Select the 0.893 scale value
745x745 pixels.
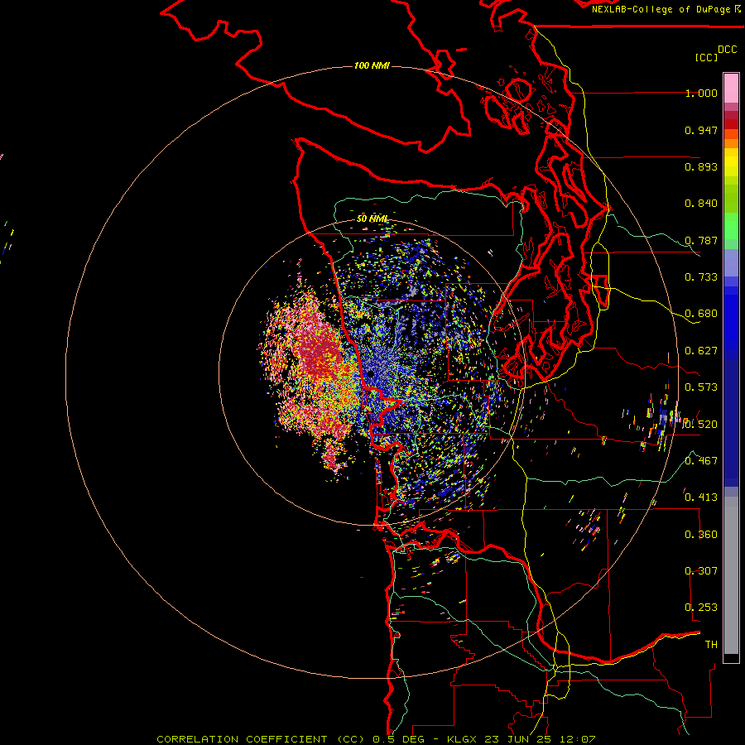click(701, 166)
